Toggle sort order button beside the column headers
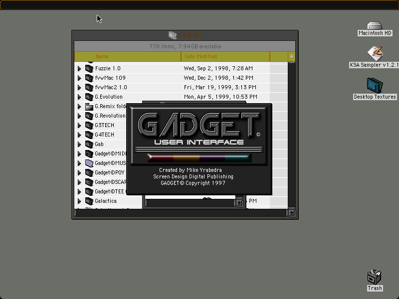The width and height of the screenshot is (399, 299). coord(292,56)
